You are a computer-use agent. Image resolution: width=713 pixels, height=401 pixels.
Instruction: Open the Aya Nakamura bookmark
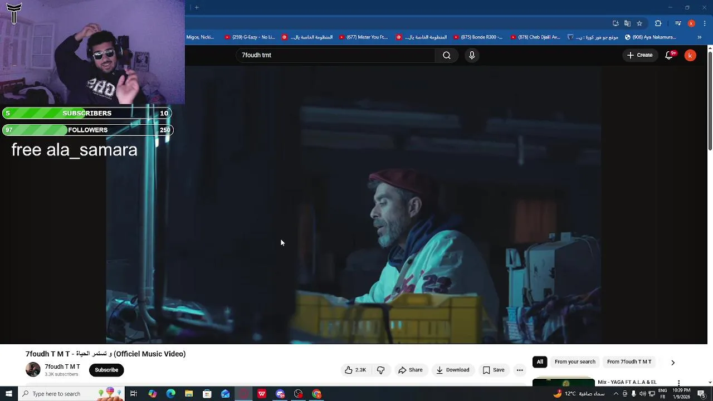[x=651, y=37]
